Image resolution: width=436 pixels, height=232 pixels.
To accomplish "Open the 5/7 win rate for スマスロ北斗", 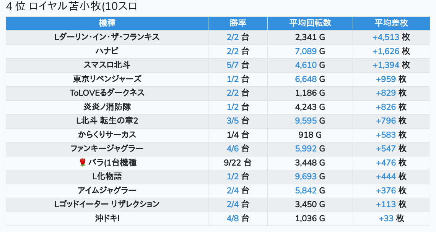I will point(233,65).
